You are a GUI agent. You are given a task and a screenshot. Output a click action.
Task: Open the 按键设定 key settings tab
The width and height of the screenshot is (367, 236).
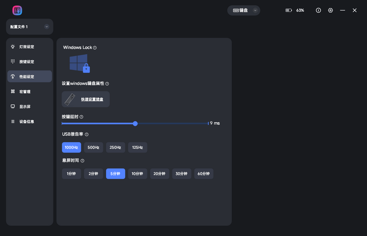[30, 62]
